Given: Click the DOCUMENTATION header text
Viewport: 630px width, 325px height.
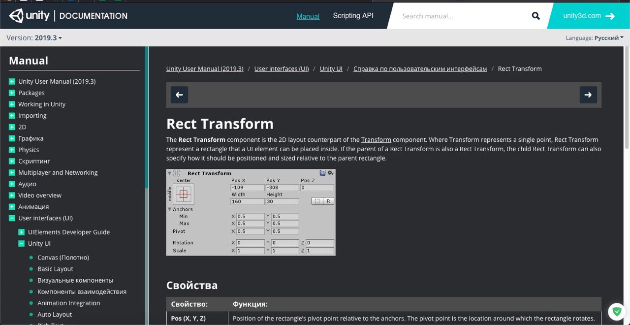Looking at the screenshot, I should click(x=94, y=16).
